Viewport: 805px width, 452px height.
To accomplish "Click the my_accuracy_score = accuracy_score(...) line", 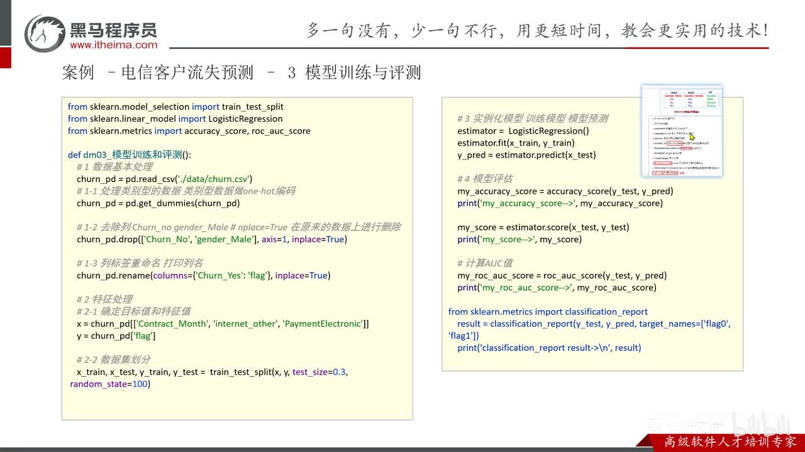I will pyautogui.click(x=565, y=191).
